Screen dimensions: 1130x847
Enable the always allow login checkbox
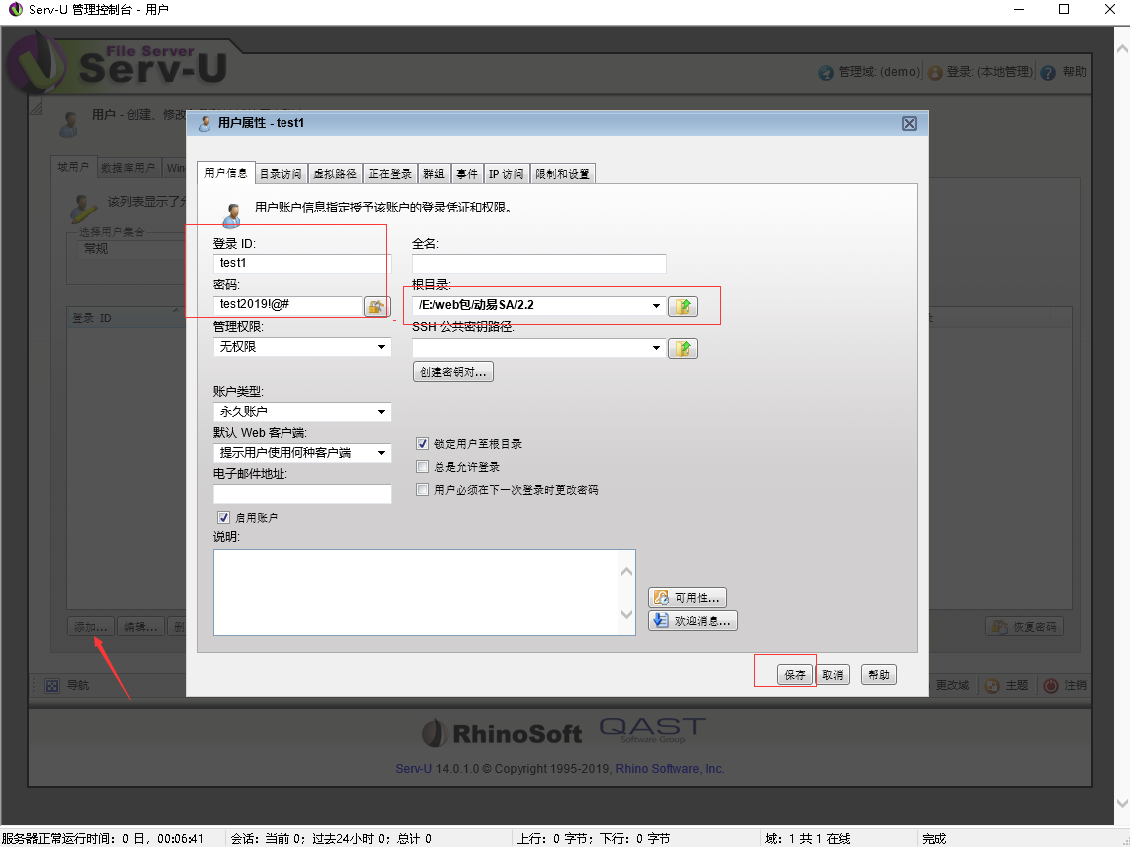click(x=423, y=467)
